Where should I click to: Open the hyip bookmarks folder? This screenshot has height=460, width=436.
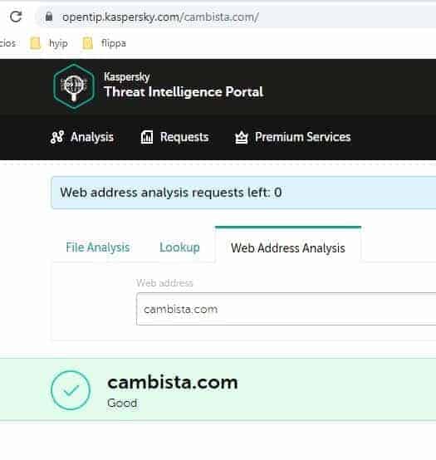(x=49, y=43)
